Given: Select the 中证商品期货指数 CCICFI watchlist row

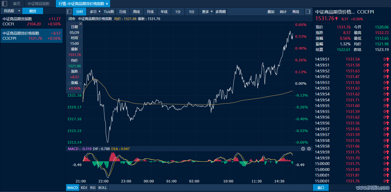Looking at the screenshot, I should [32, 21].
